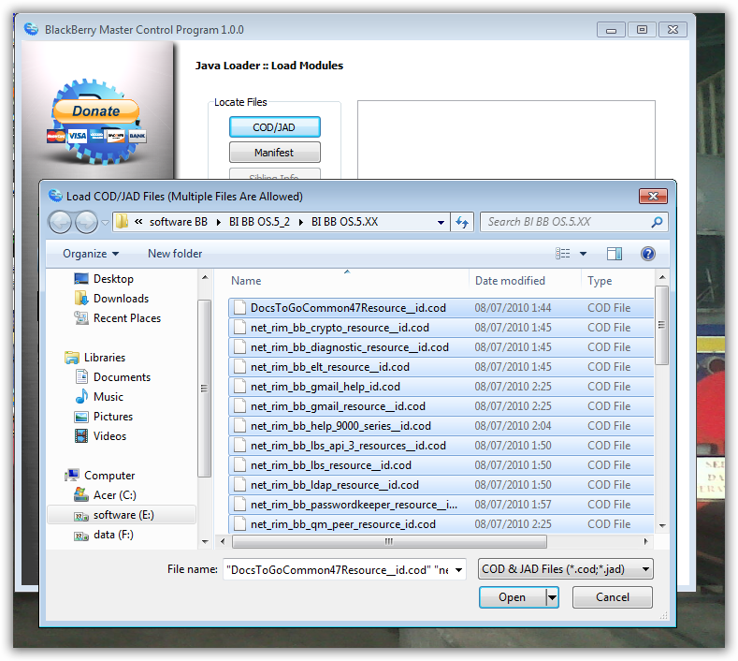Click the Open button
The image size is (738, 661).
click(x=513, y=597)
